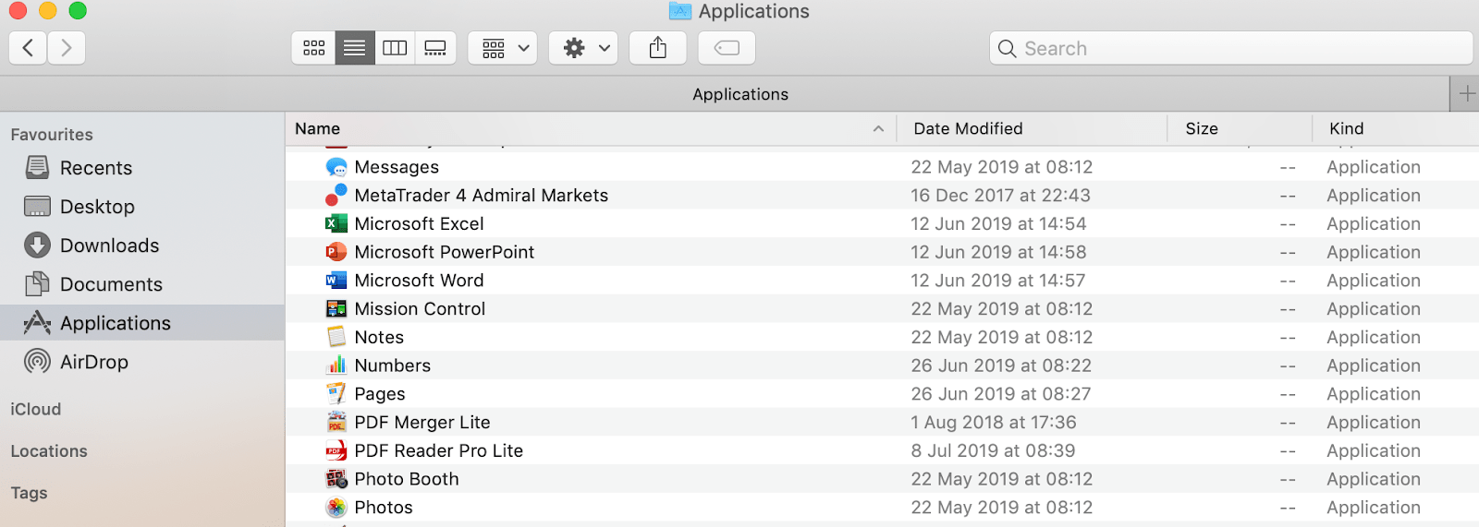Select the Microsoft Excel icon
Screen dimensions: 1479x527
tap(336, 223)
